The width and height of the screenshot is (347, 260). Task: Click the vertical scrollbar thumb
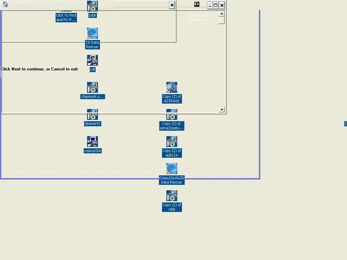click(222, 20)
